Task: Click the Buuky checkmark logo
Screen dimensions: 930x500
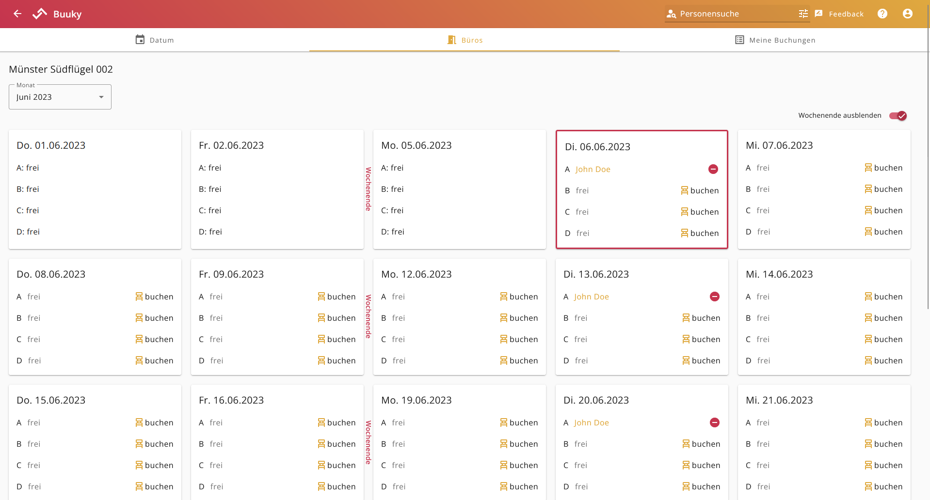Action: click(40, 14)
